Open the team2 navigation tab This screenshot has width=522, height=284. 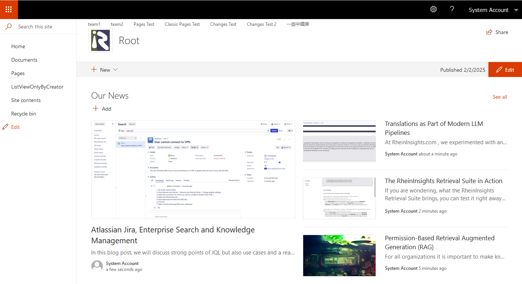click(117, 24)
